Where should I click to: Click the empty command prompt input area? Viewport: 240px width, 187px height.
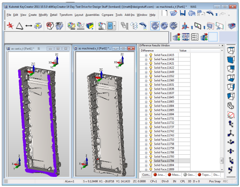pyautogui.click(x=86, y=37)
